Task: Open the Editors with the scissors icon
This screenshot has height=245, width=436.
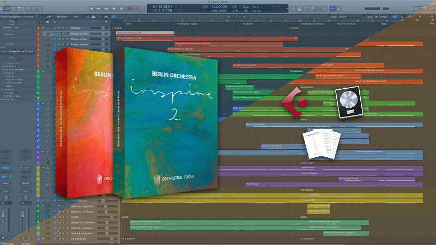Action: coord(40,9)
